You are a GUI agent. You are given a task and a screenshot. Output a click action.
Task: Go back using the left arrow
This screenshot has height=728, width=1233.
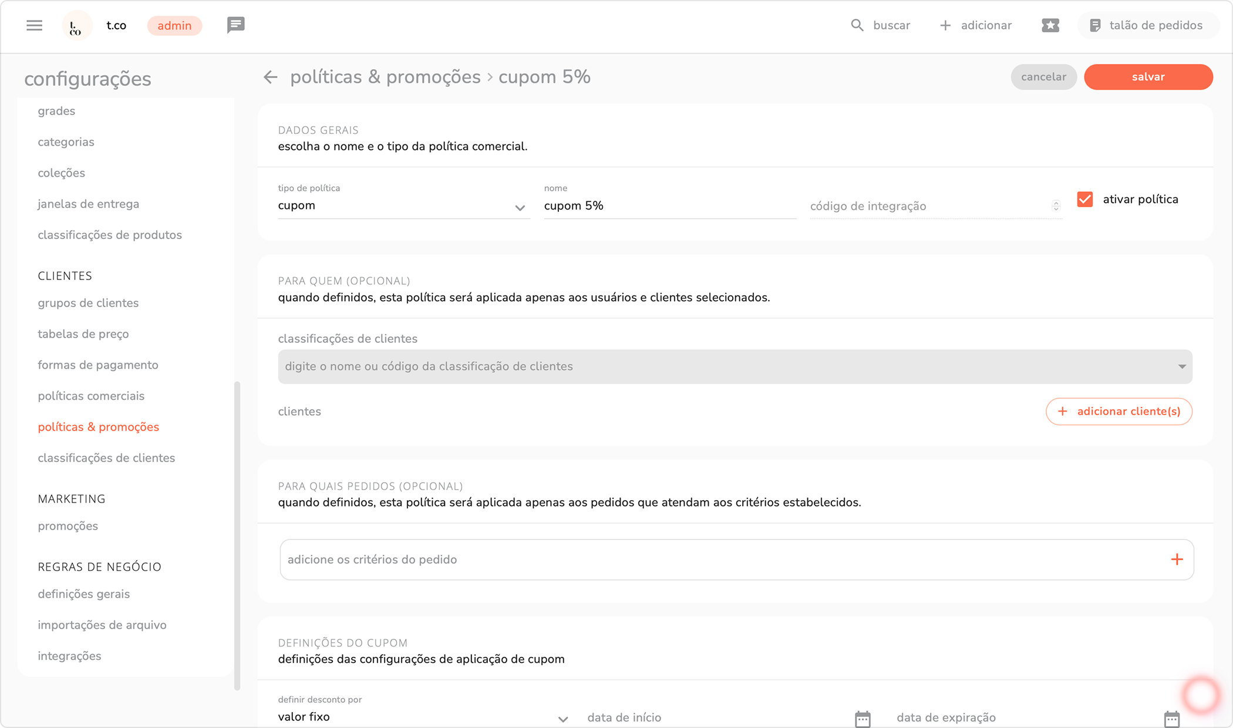(x=270, y=77)
